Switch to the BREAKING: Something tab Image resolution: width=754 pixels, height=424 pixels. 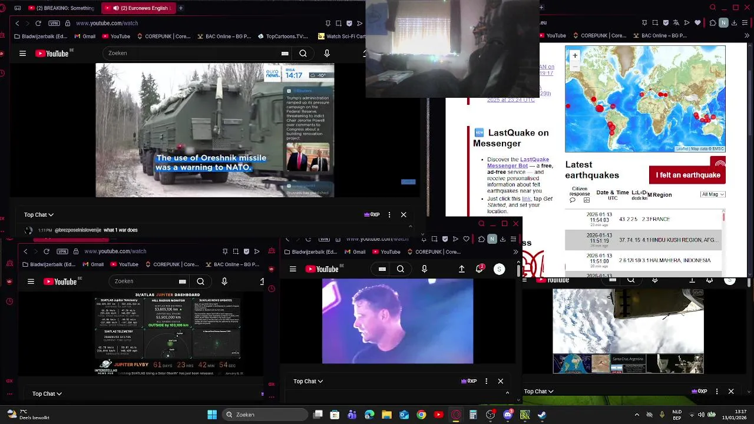coord(61,8)
